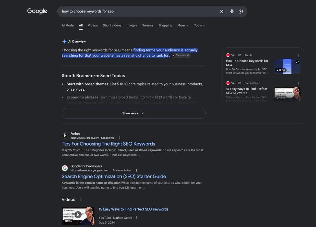The image size is (316, 227).
Task: Open the 34:15 sidebar video thumbnail
Action: pos(287,94)
